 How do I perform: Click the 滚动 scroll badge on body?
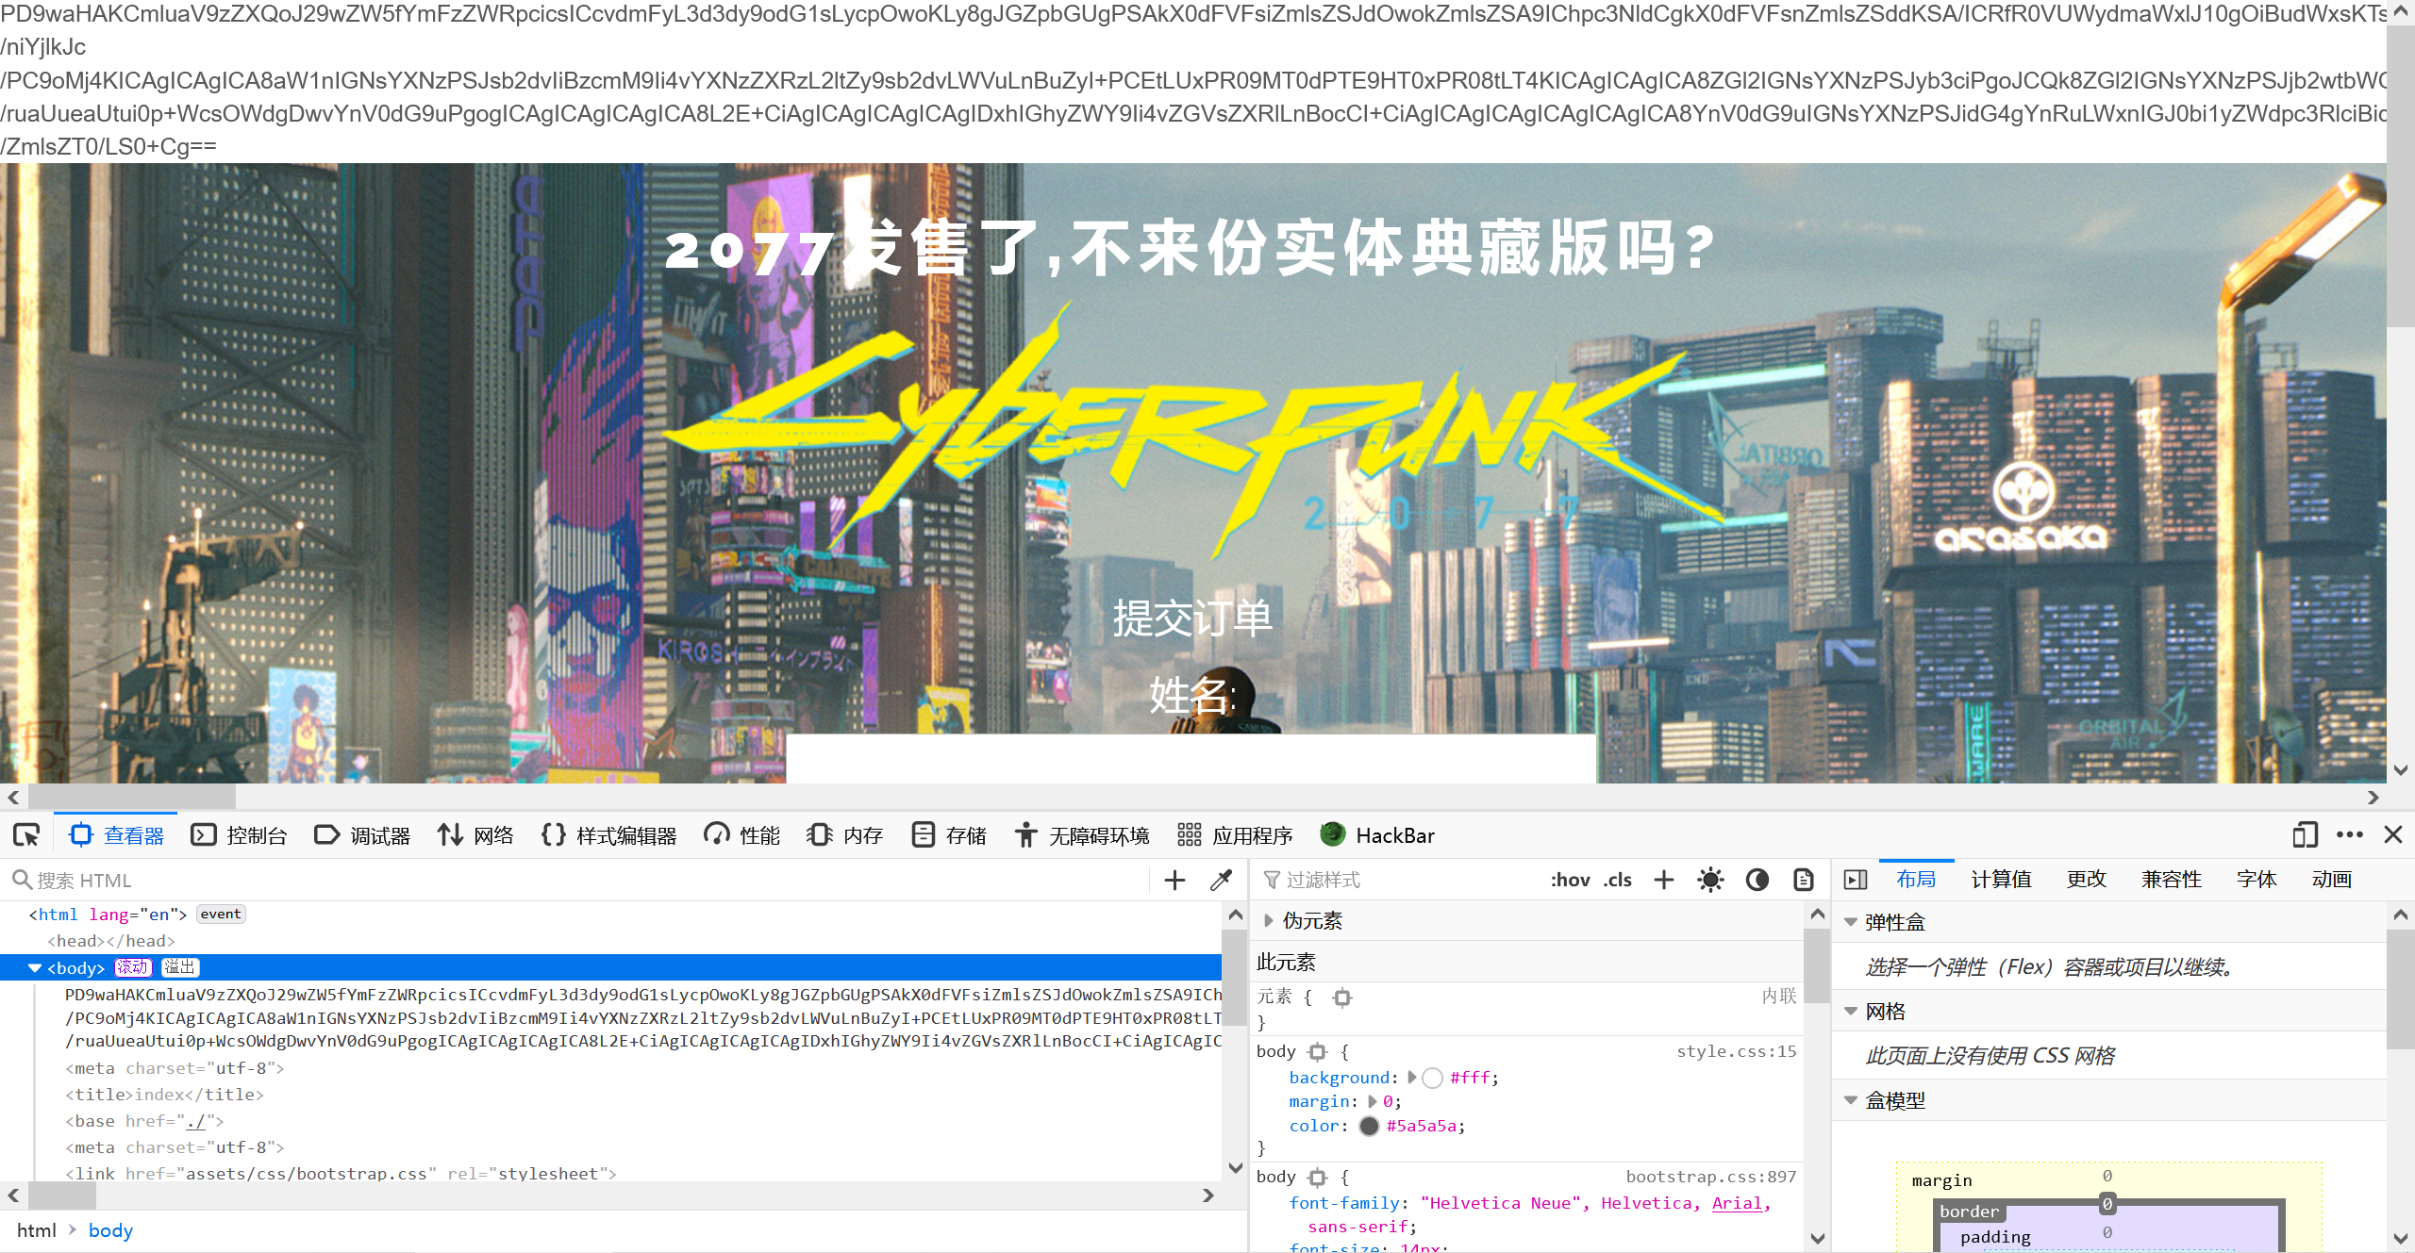pyautogui.click(x=133, y=967)
